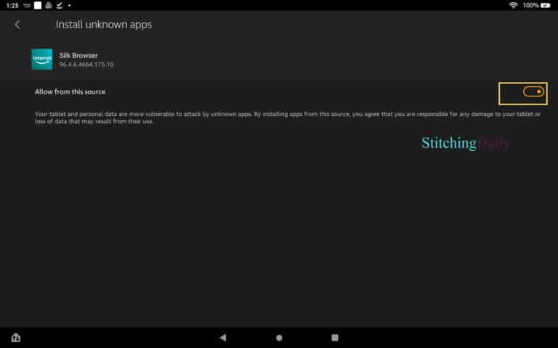Tap the home icon in bottom-left corner
The height and width of the screenshot is (348, 558).
16,337
